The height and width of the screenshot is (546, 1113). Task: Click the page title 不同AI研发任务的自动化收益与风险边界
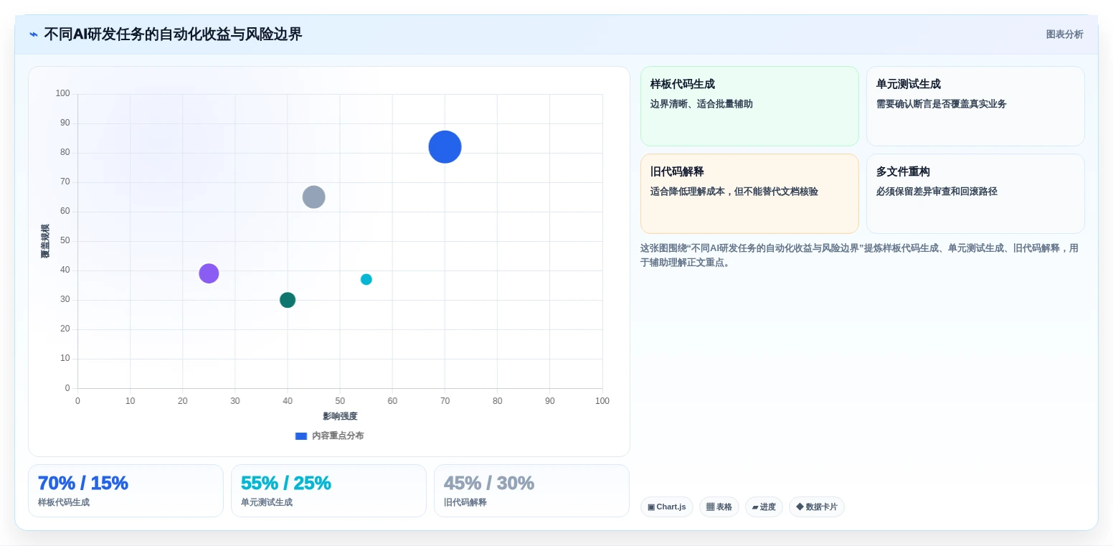173,34
